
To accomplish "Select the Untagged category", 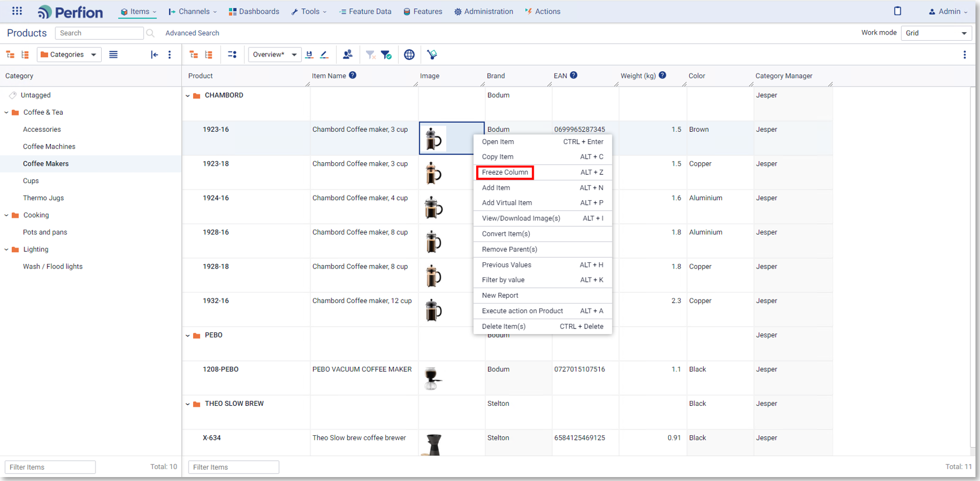I will (x=36, y=96).
